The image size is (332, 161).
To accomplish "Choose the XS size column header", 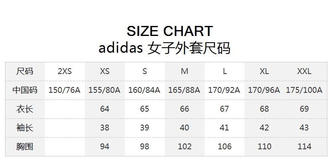I will pos(105,71).
